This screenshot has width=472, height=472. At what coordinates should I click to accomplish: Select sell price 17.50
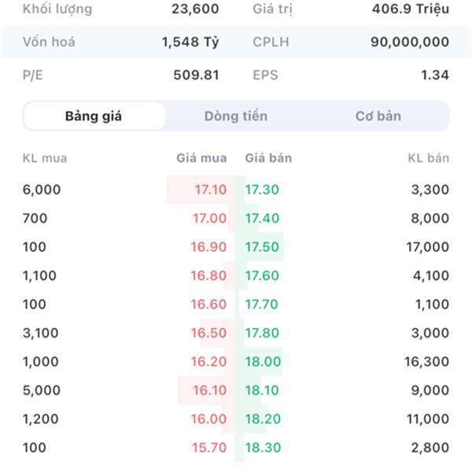[262, 247]
